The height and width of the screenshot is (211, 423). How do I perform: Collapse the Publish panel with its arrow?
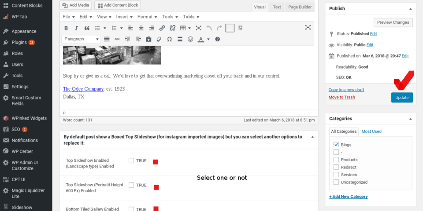click(x=410, y=8)
